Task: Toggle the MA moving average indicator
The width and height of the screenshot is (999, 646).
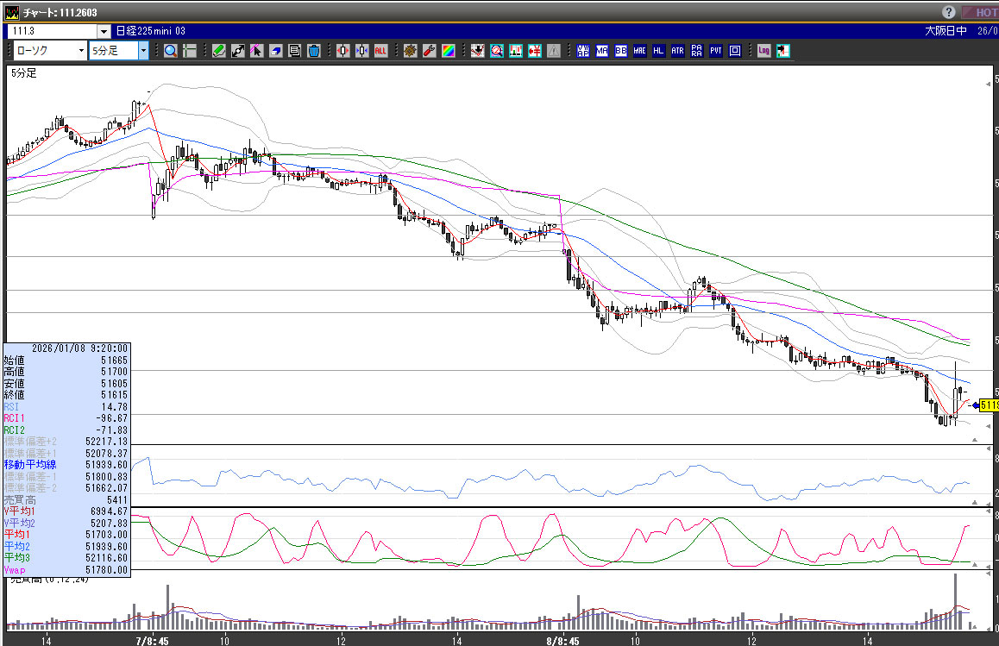Action: pyautogui.click(x=601, y=51)
